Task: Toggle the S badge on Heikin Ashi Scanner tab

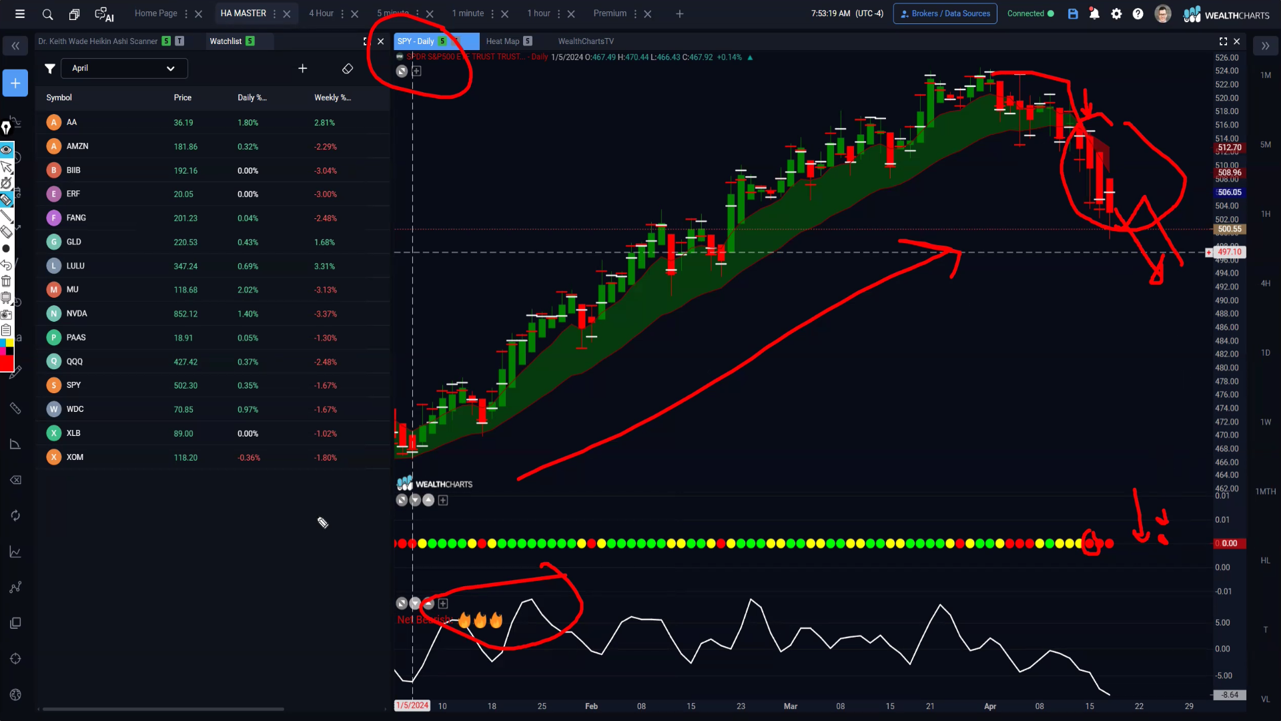Action: click(x=166, y=41)
